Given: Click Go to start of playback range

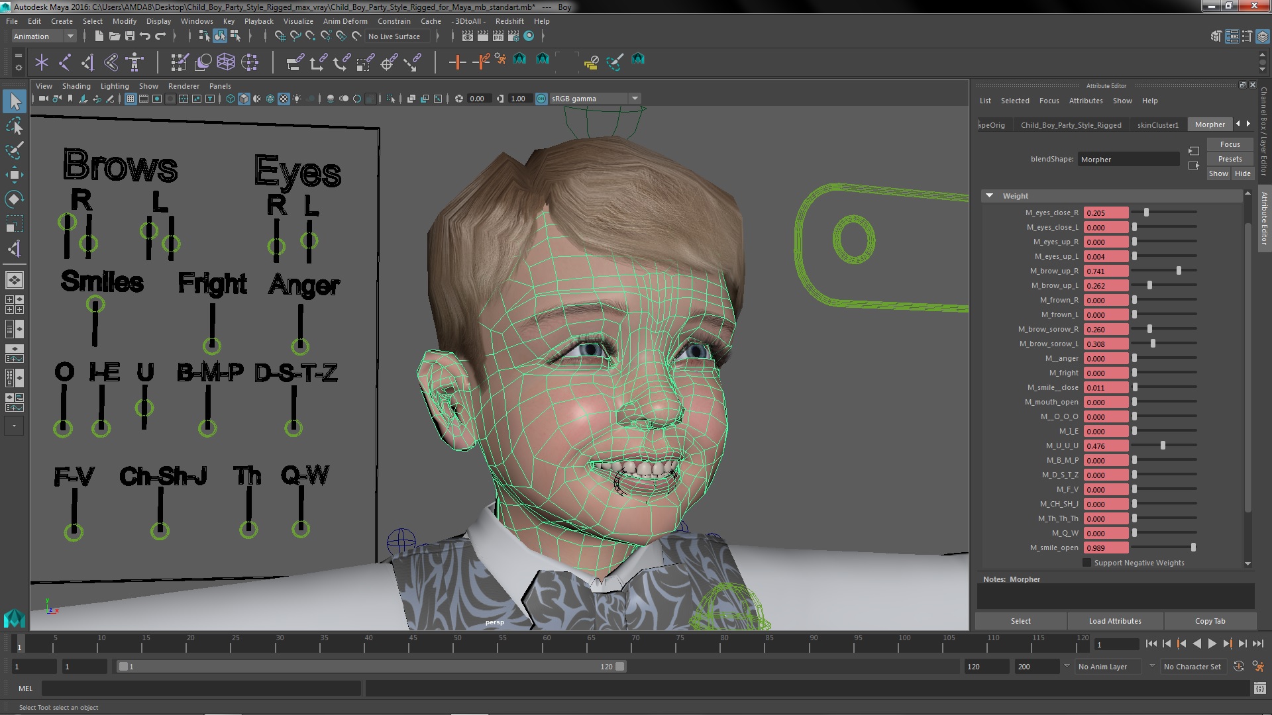Looking at the screenshot, I should click(x=1151, y=643).
